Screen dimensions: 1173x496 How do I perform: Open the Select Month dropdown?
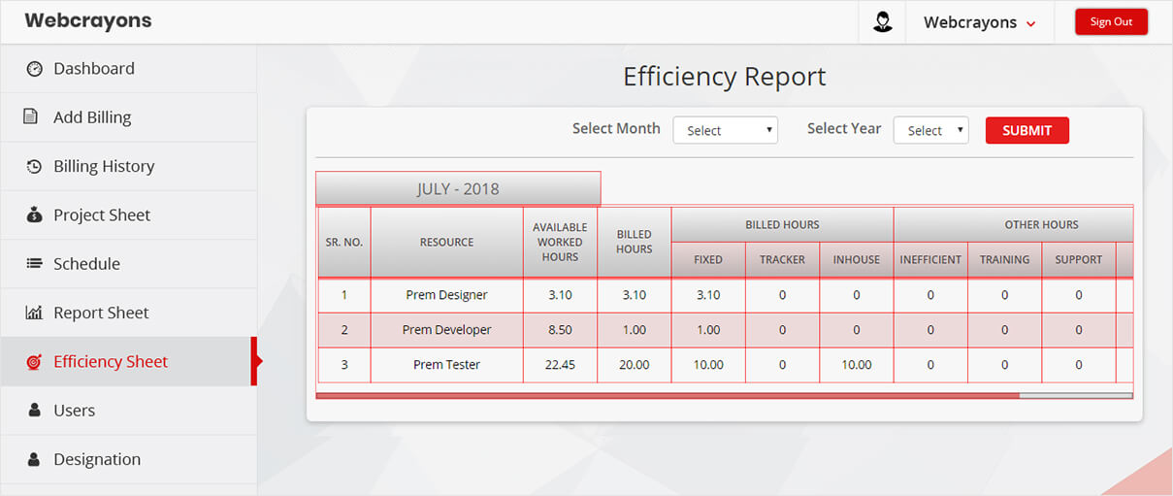[725, 131]
